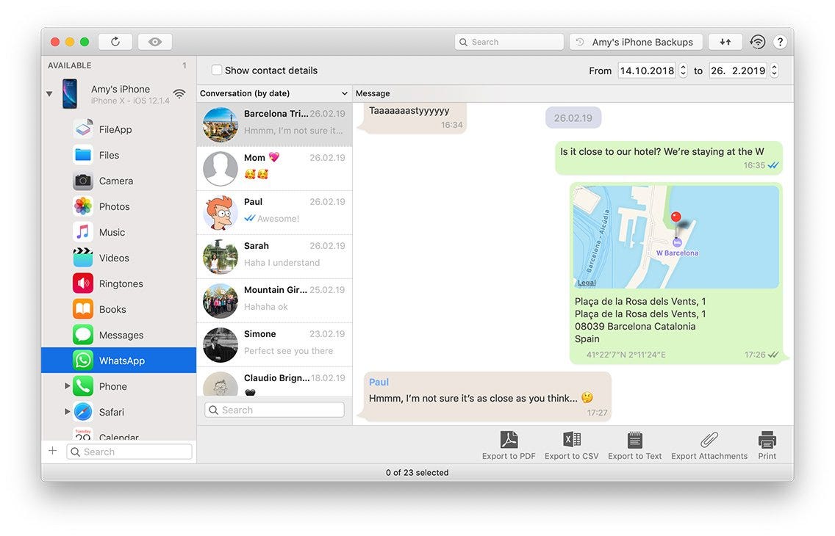Click the hotel question message bubble
Screen dimensions: 835x536
(x=669, y=158)
